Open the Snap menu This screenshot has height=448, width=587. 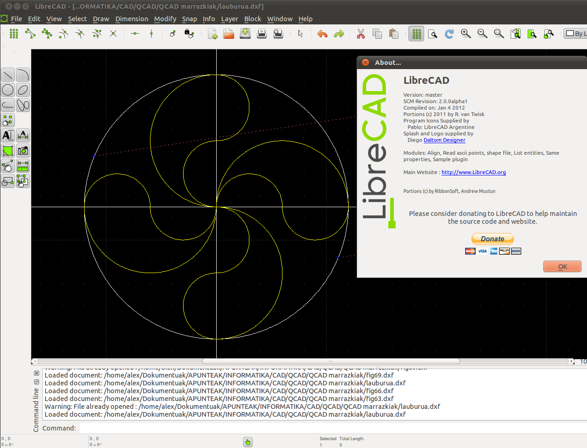click(190, 19)
